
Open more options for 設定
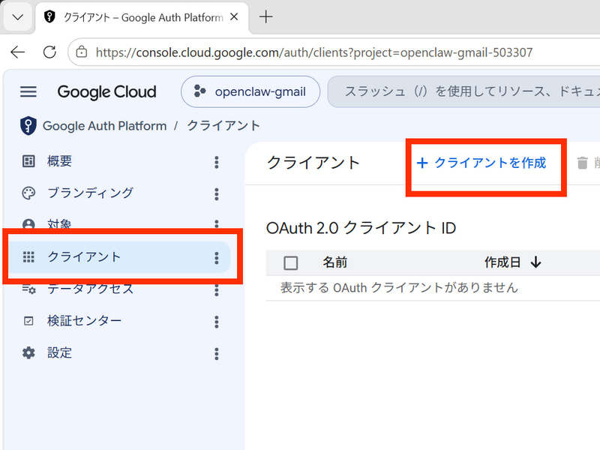point(217,353)
